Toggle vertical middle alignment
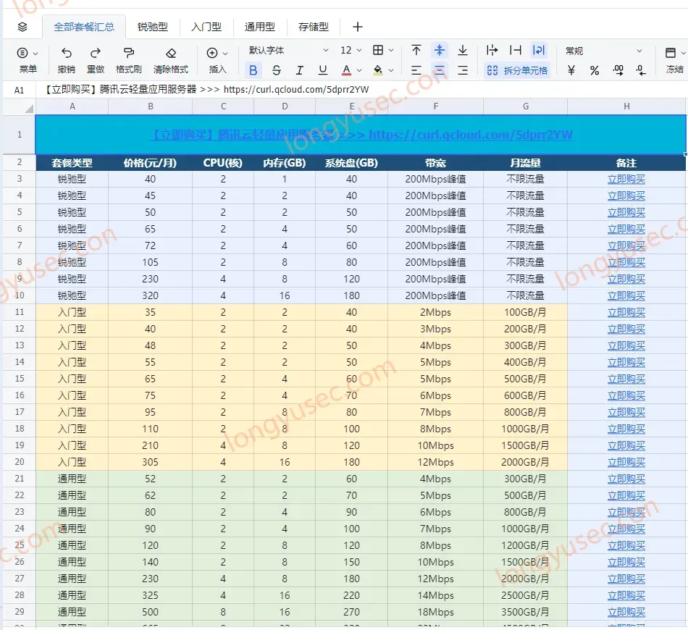The width and height of the screenshot is (688, 630). click(x=439, y=50)
